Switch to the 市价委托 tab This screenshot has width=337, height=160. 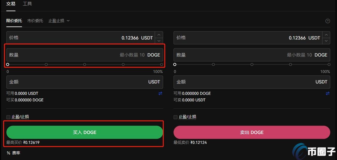(x=35, y=21)
